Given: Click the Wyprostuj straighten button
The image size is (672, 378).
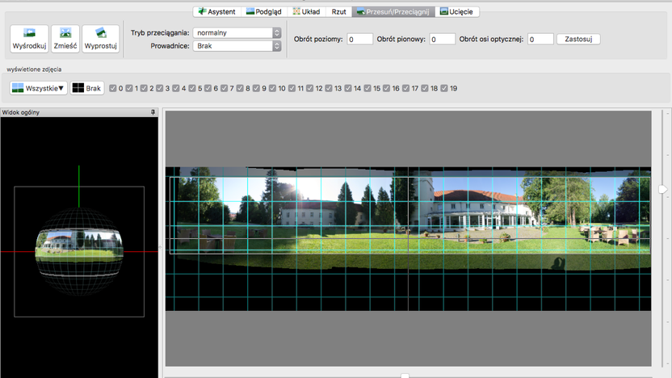Looking at the screenshot, I should pos(100,39).
